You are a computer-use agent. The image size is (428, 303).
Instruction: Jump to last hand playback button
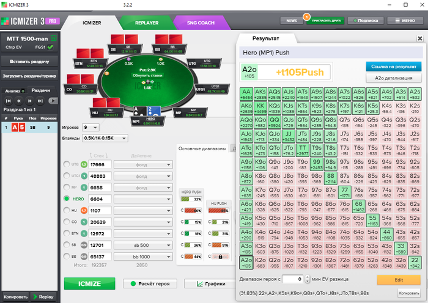click(40, 101)
